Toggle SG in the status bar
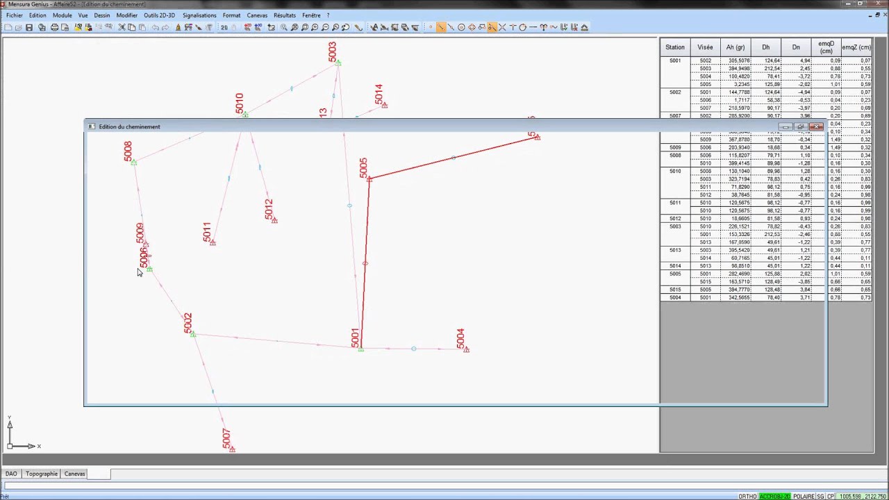This screenshot has width=889, height=500. click(x=820, y=497)
